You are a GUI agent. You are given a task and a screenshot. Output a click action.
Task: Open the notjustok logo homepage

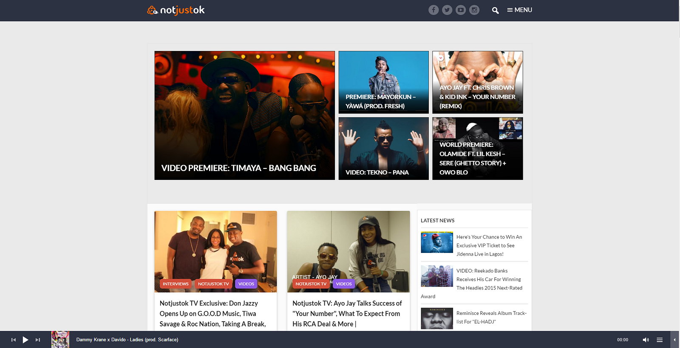coord(176,10)
